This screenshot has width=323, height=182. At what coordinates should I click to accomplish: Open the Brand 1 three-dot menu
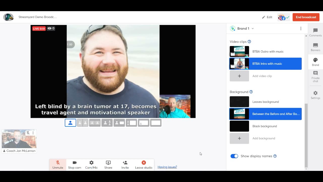(301, 29)
